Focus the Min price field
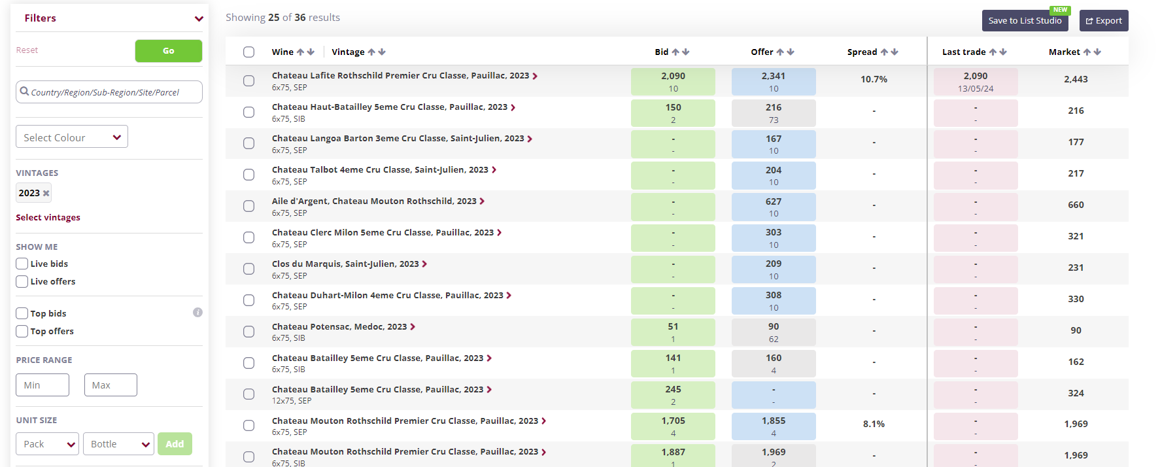The width and height of the screenshot is (1160, 467). pos(43,385)
